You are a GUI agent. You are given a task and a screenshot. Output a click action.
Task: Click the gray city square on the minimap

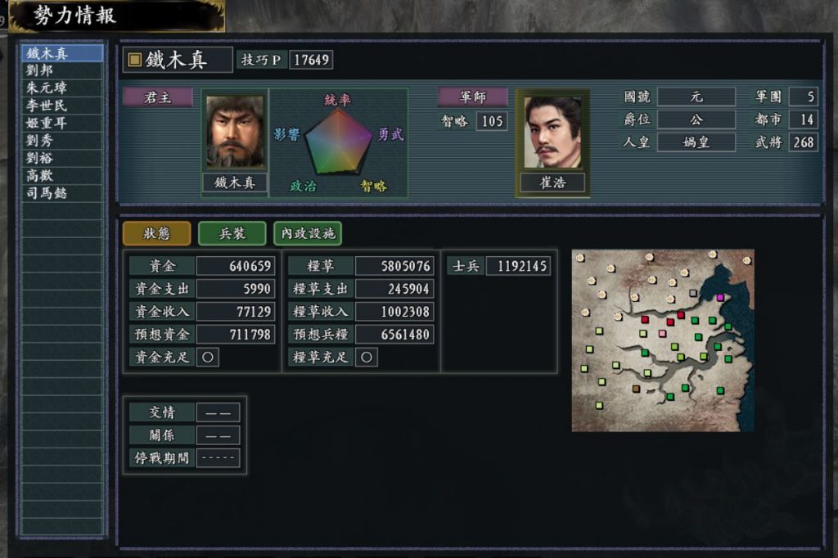point(692,293)
